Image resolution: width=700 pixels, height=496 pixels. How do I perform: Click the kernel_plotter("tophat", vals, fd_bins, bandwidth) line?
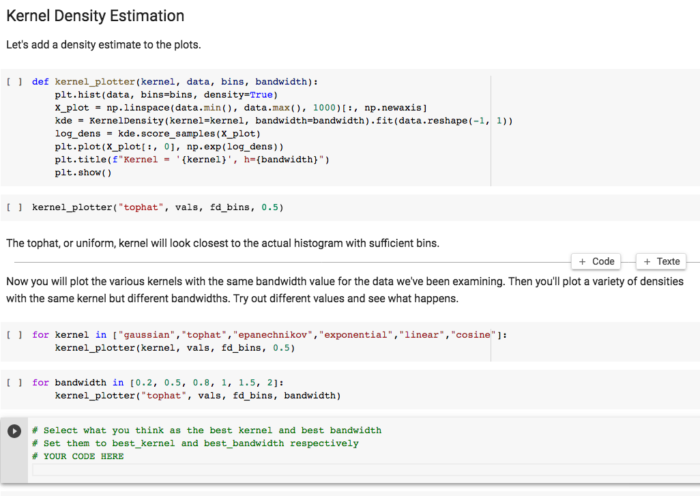[x=198, y=396]
